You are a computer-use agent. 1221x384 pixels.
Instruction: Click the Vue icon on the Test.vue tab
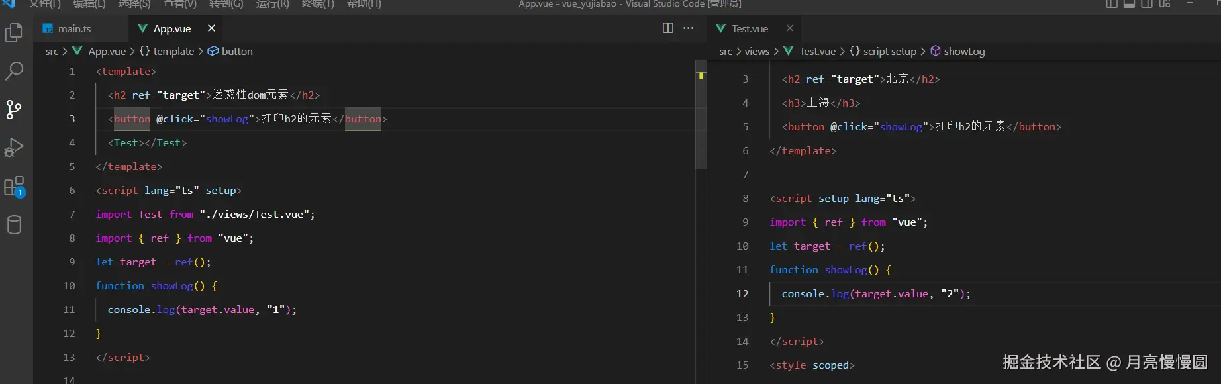tap(721, 28)
